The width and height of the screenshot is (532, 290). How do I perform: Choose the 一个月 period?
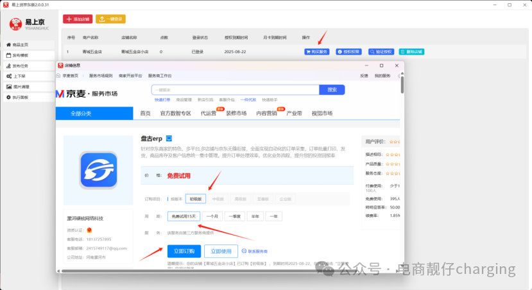point(212,216)
